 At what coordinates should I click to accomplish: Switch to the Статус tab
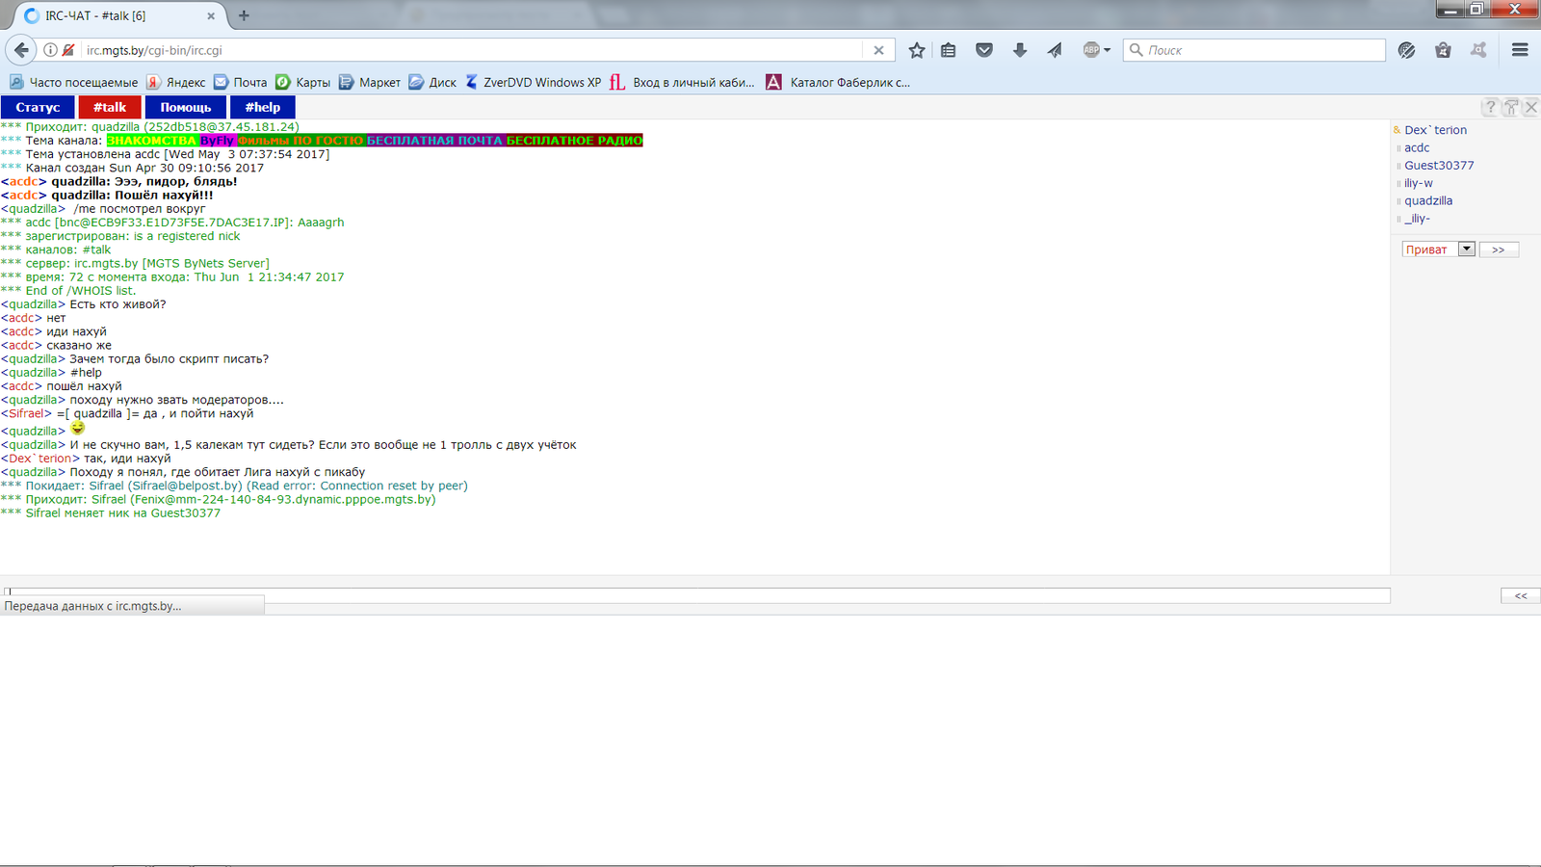[x=38, y=107]
